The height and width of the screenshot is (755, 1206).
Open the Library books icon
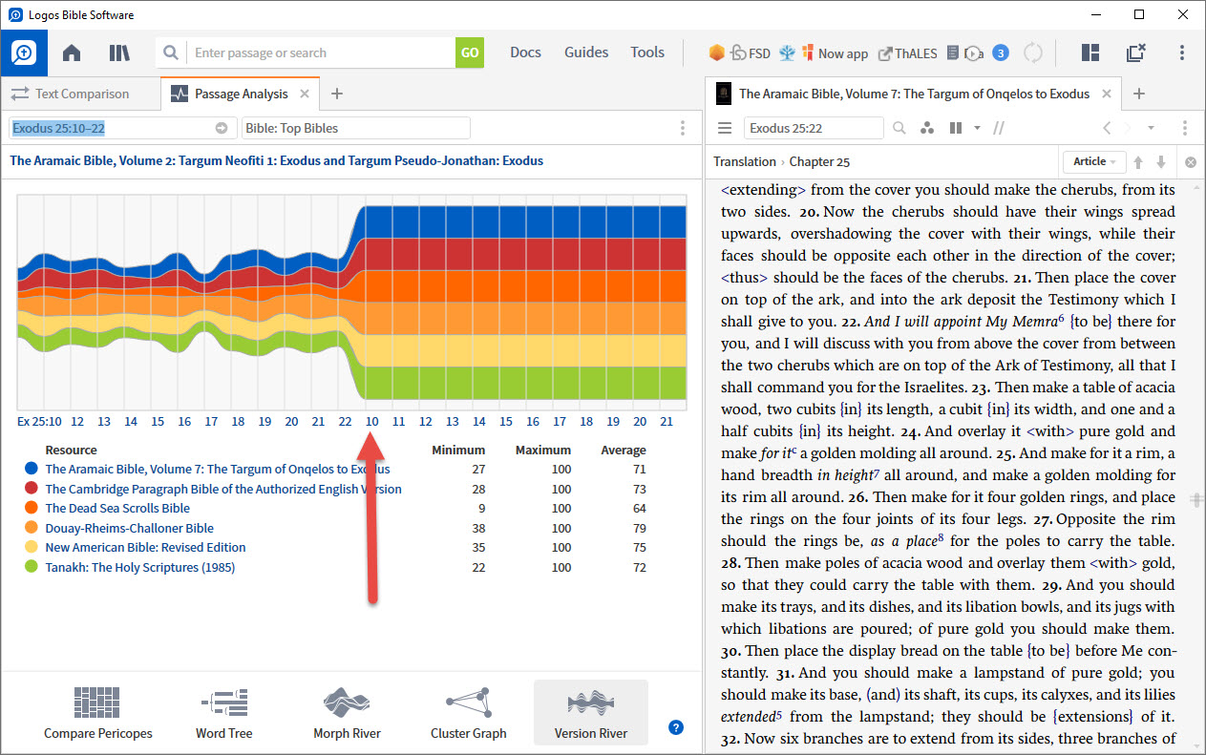pyautogui.click(x=119, y=53)
